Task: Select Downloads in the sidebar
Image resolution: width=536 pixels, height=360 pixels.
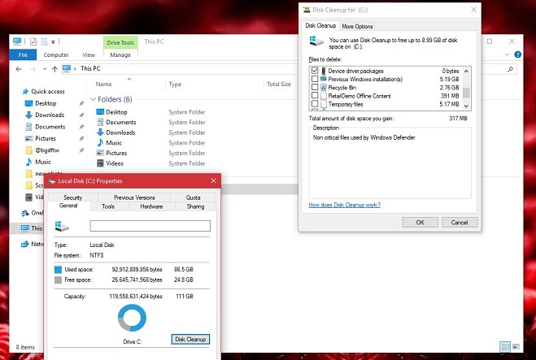Action: click(50, 115)
